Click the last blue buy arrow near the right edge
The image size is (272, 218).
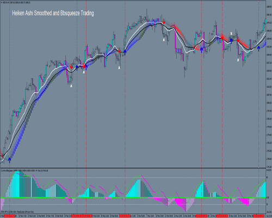[258, 49]
